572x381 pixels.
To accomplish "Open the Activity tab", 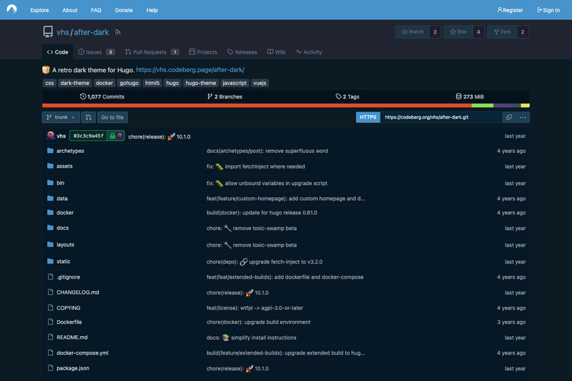I will click(x=309, y=52).
